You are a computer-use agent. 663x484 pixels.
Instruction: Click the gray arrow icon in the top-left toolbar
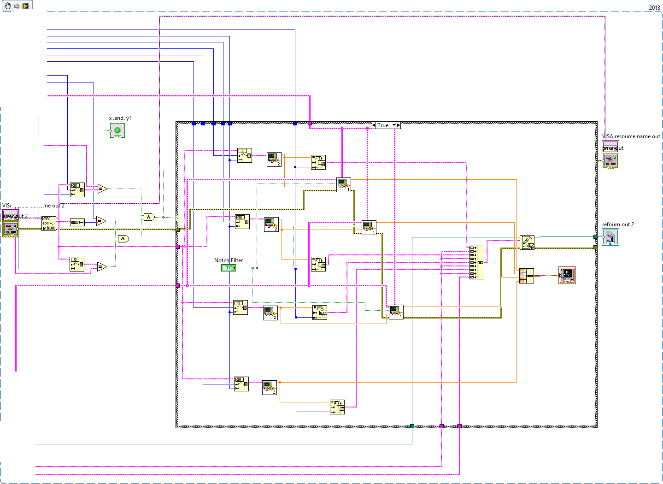point(17,6)
